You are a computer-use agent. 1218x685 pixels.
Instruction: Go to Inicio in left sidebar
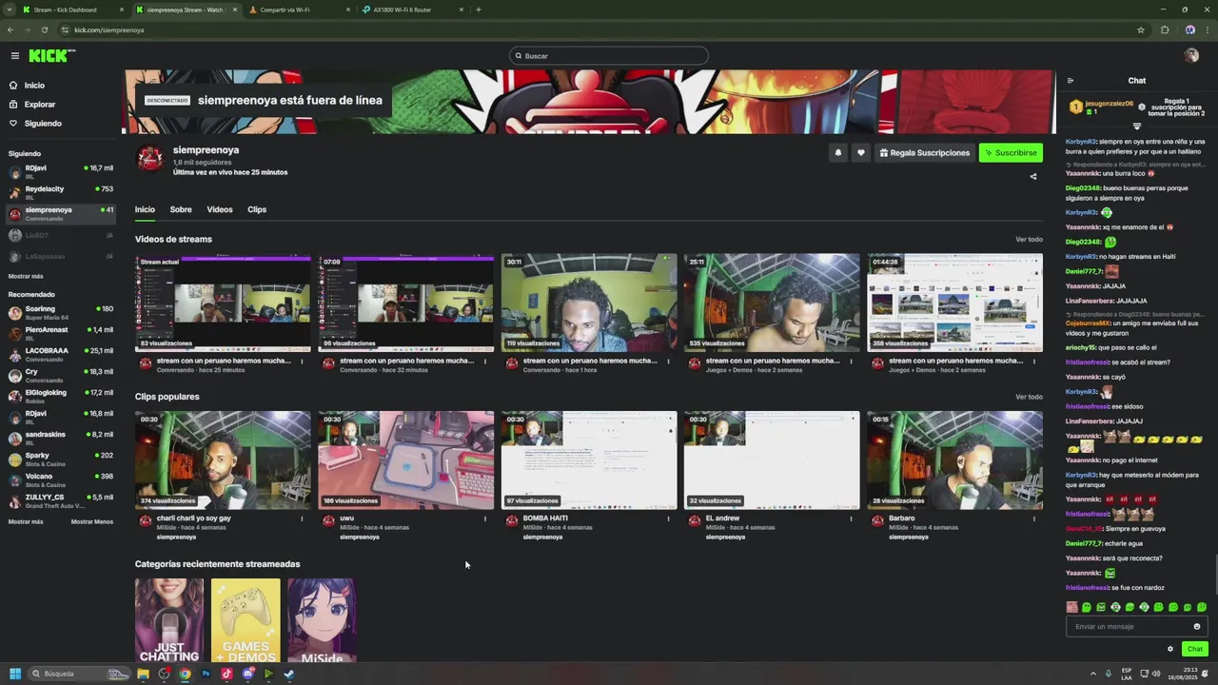pyautogui.click(x=34, y=86)
